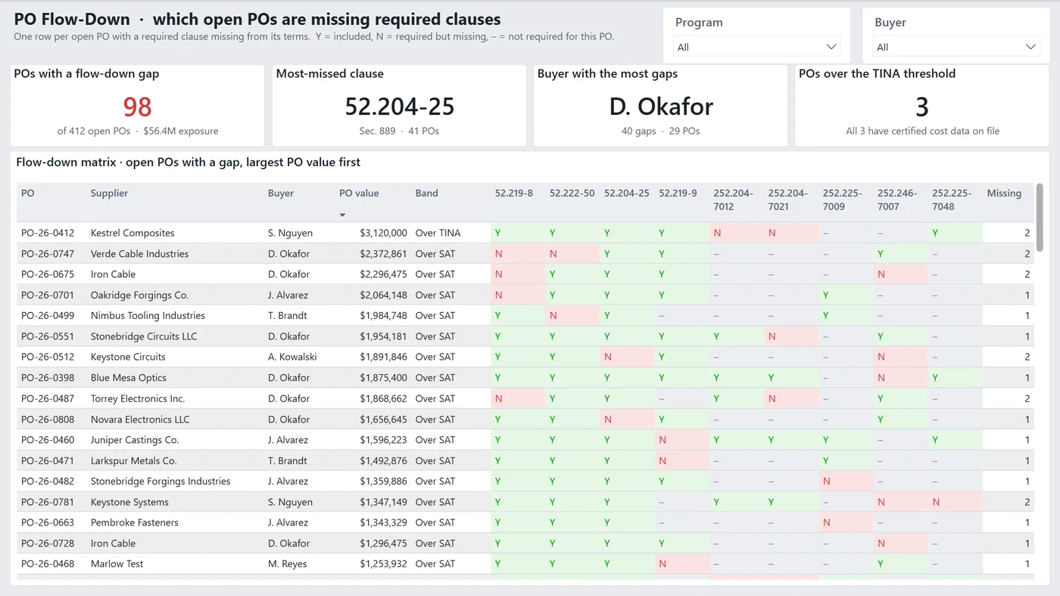1060x596 pixels.
Task: Click the PO-26-0675 cell
Action: (48, 274)
